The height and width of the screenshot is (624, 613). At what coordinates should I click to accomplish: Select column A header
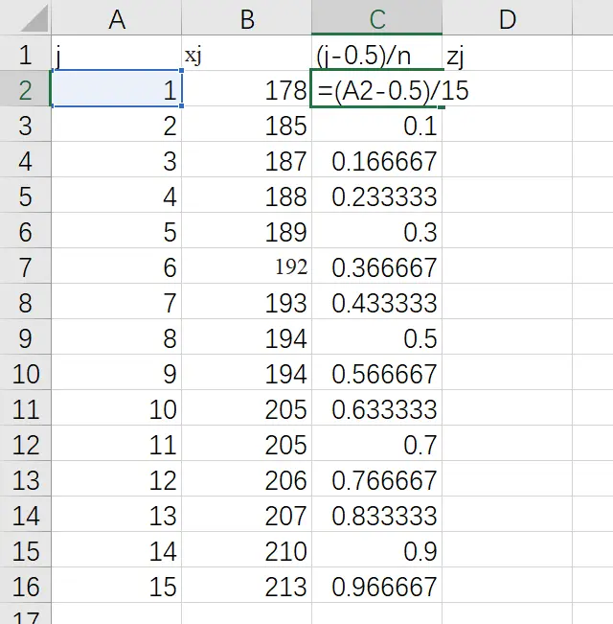[x=117, y=17]
